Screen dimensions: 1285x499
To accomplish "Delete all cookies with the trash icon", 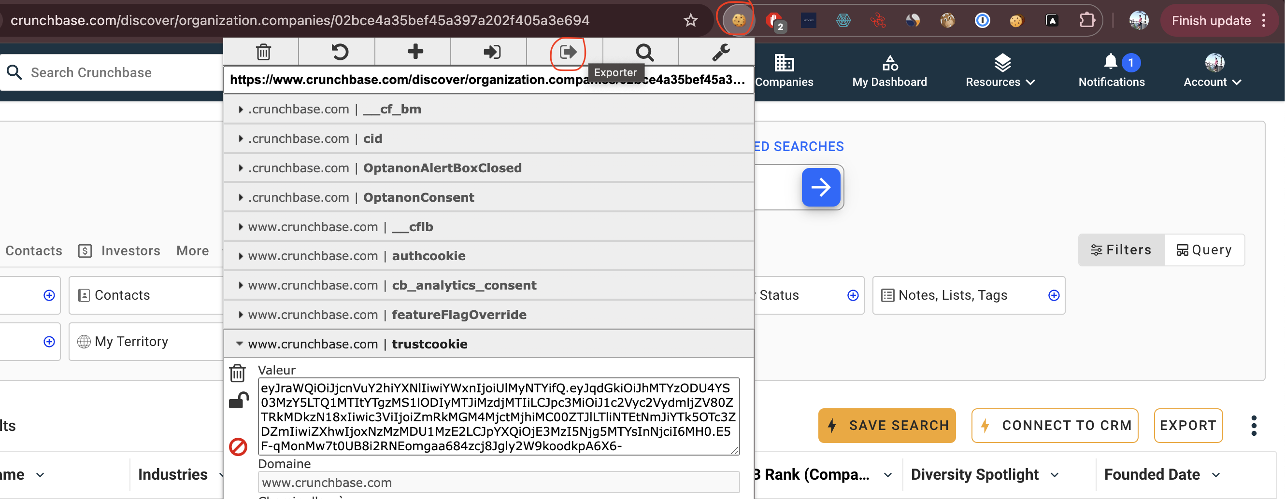I will (x=263, y=51).
